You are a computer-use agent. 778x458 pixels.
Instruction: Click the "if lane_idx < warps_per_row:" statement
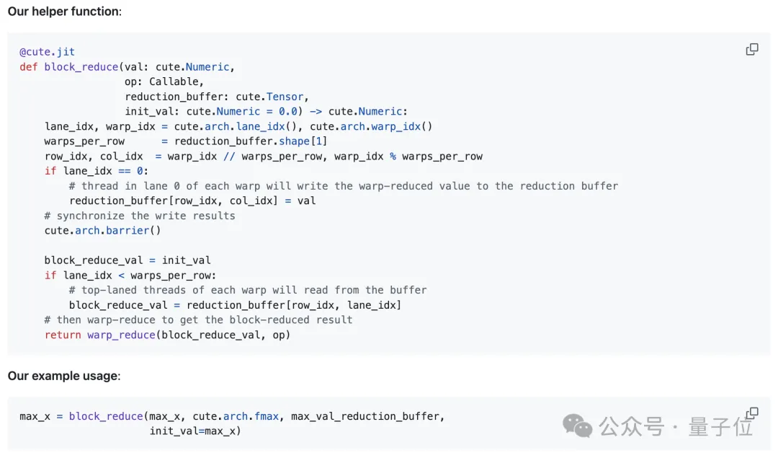(x=130, y=275)
